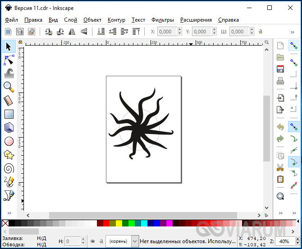Screen dimensions: 302x249
Task: Click the zoom percentage field
Action: click(x=284, y=241)
